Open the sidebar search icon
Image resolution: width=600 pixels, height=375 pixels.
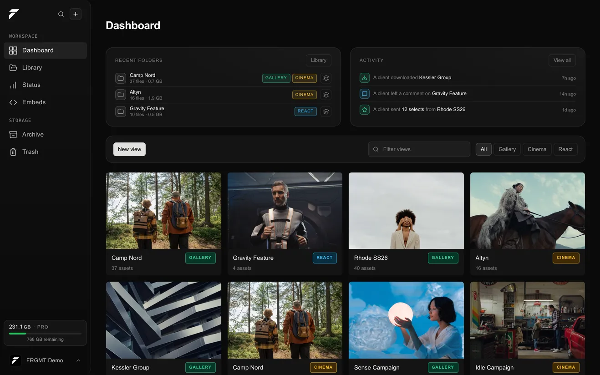pos(61,14)
